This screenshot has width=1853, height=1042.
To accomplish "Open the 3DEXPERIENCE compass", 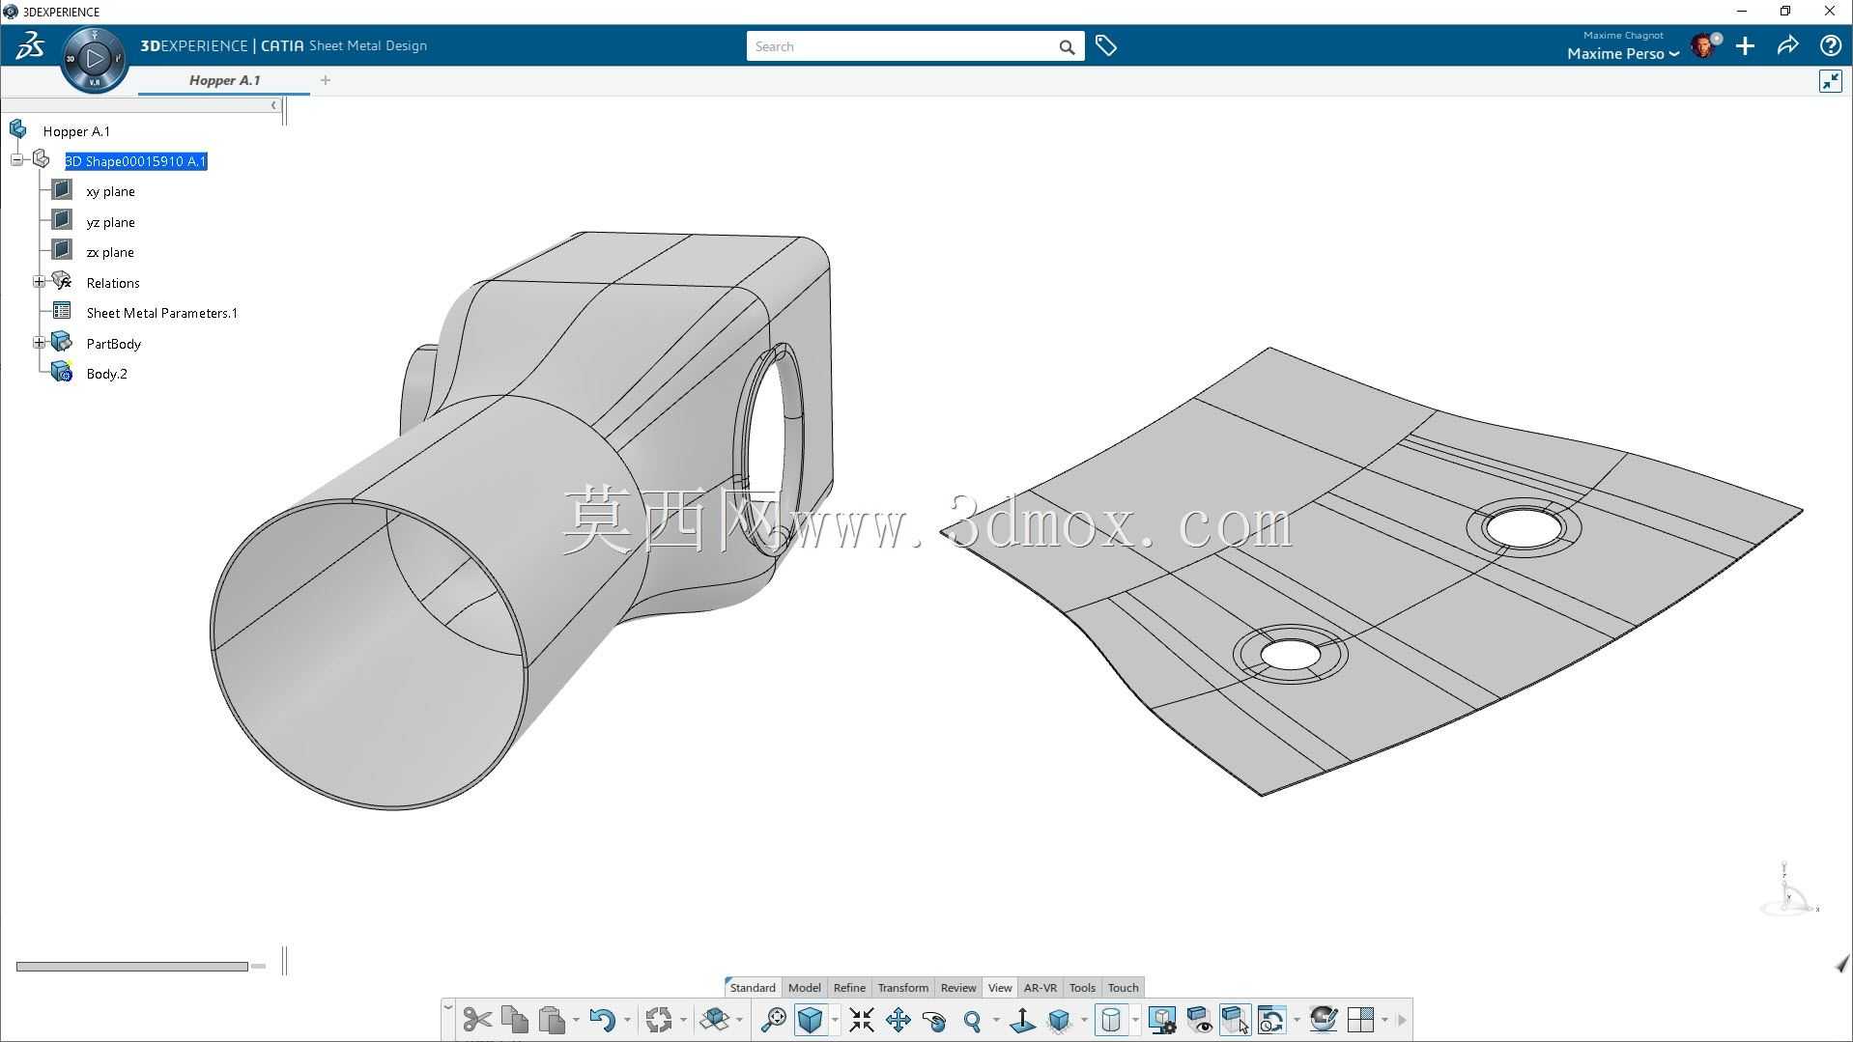I will [x=95, y=59].
